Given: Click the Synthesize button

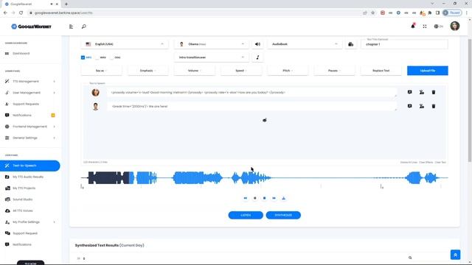Looking at the screenshot, I should (x=283, y=215).
